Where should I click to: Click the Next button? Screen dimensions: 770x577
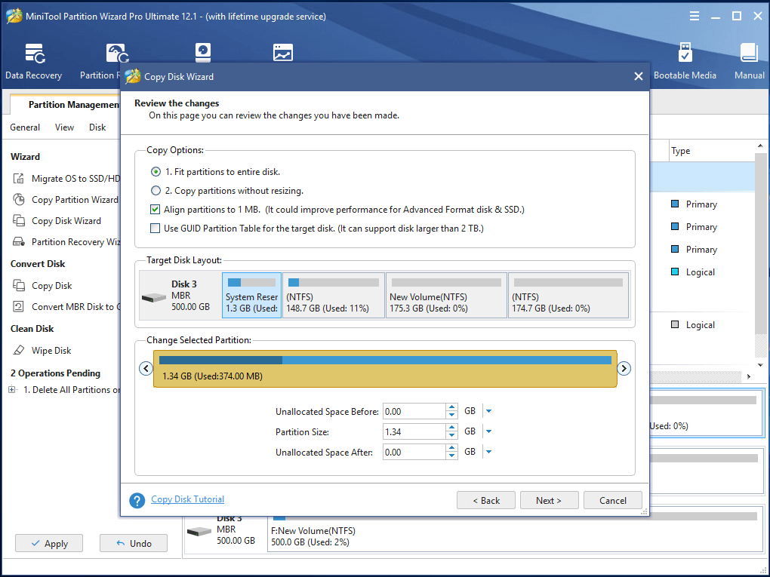549,500
